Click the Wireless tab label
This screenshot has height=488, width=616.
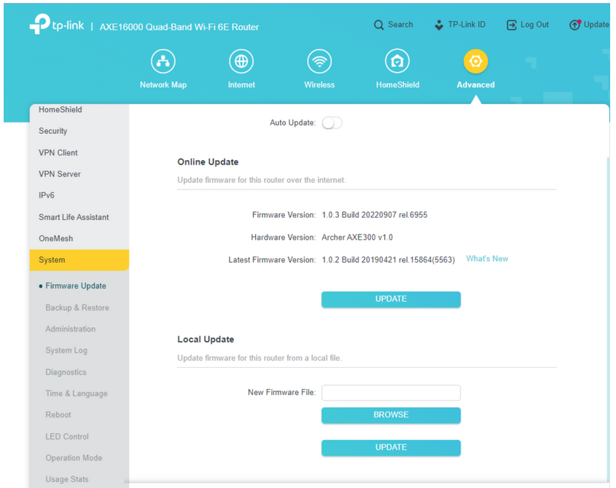(x=319, y=84)
